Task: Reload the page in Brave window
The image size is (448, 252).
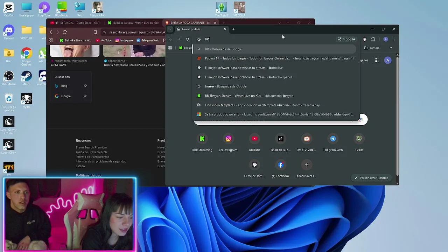Action: (65, 32)
